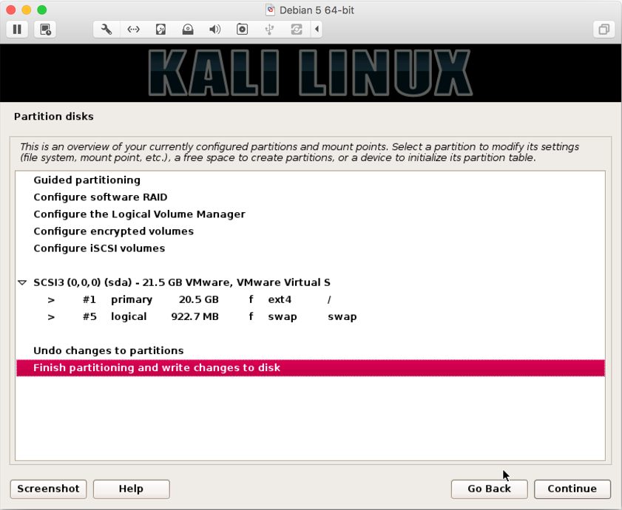Screen dimensions: 622x510
Task: Open network adapter settings icon
Action: pyautogui.click(x=133, y=30)
